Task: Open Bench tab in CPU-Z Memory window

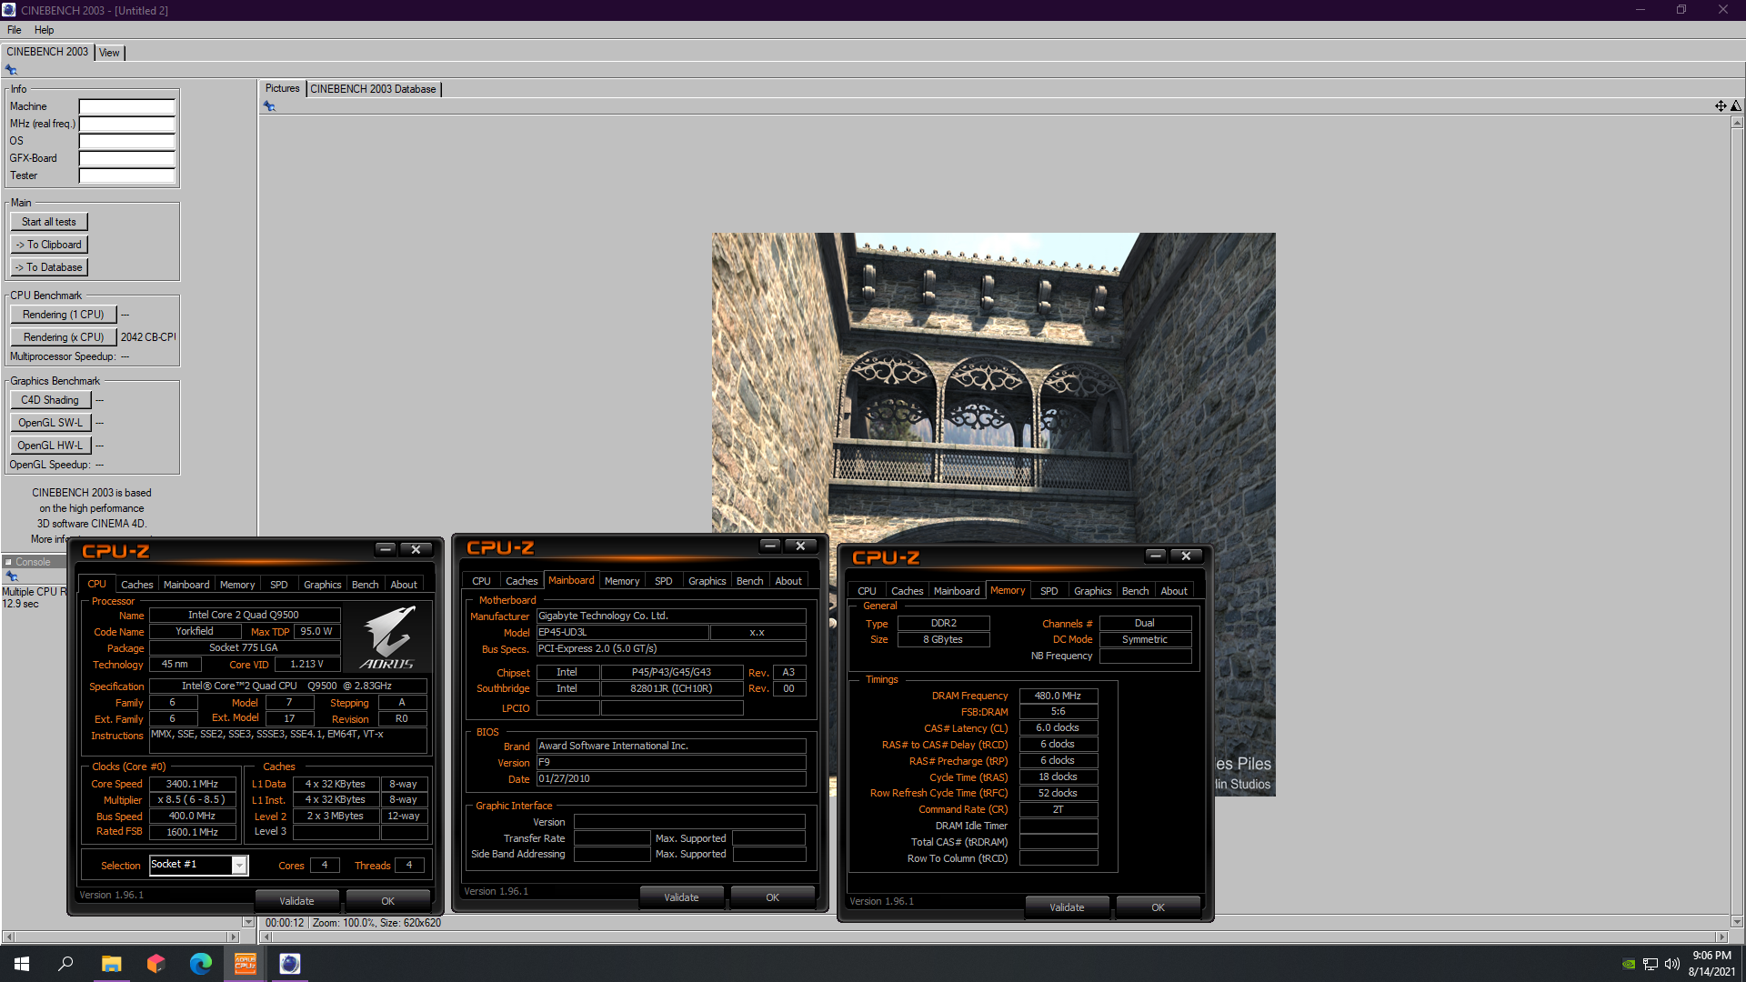Action: pos(1135,591)
